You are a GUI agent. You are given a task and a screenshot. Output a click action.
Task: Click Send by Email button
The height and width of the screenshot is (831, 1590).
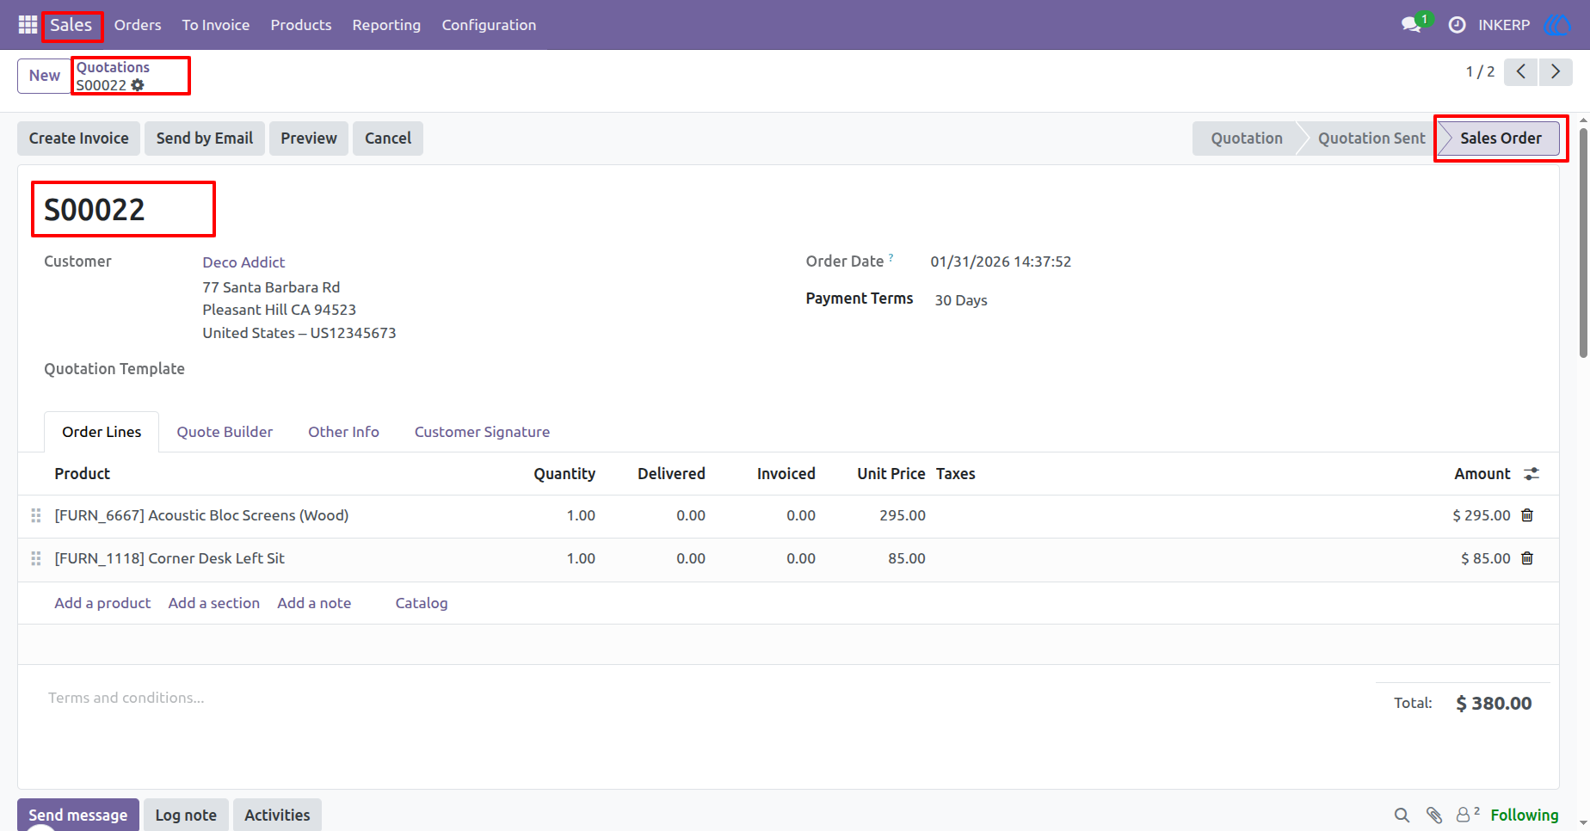pos(205,138)
